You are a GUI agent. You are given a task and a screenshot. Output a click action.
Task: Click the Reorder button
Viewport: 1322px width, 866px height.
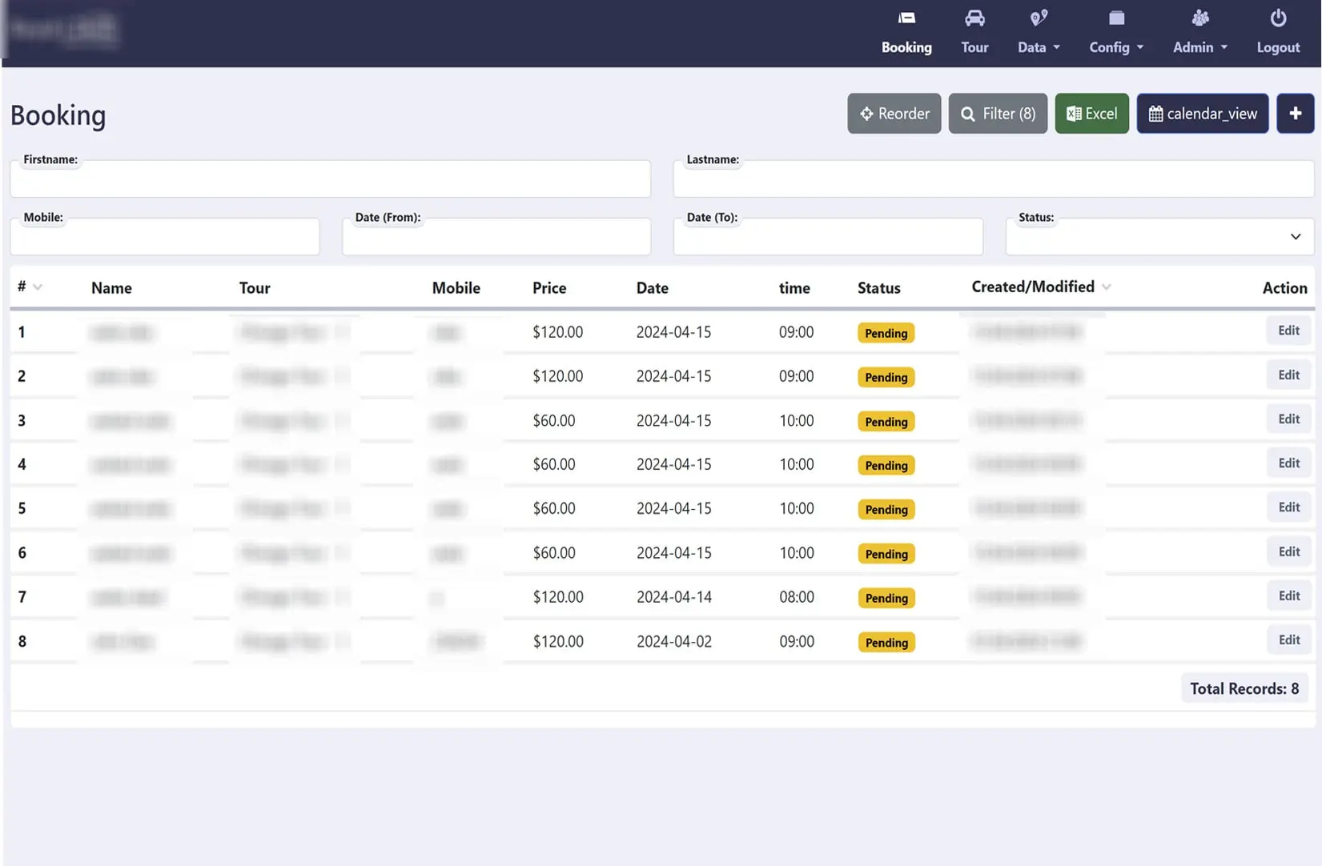point(894,114)
